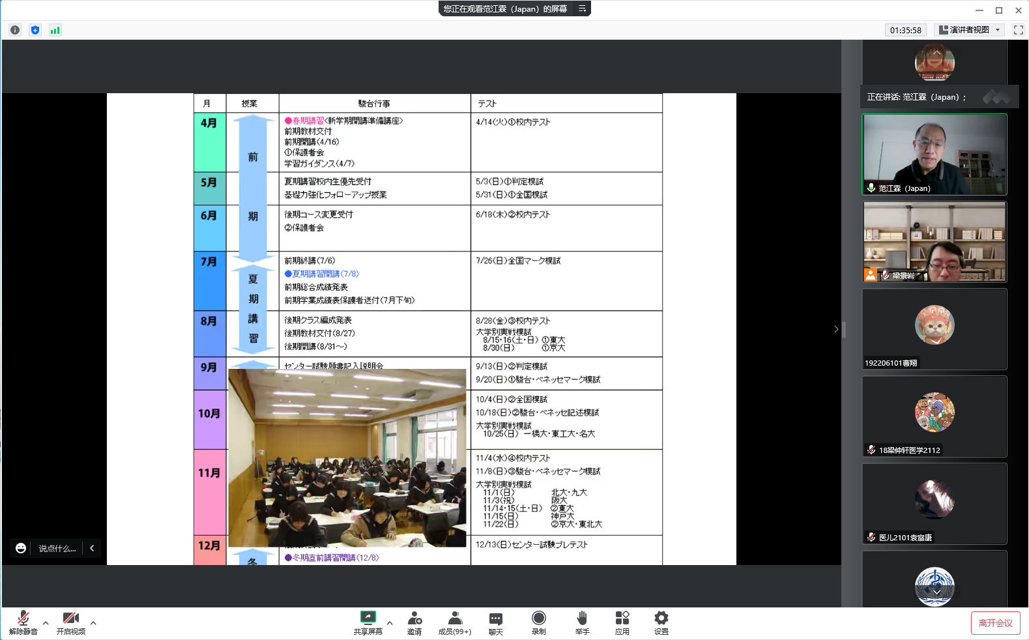Screen dimensions: 1029x640
Task: Open the green network signal statistics icon
Action: pos(55,30)
